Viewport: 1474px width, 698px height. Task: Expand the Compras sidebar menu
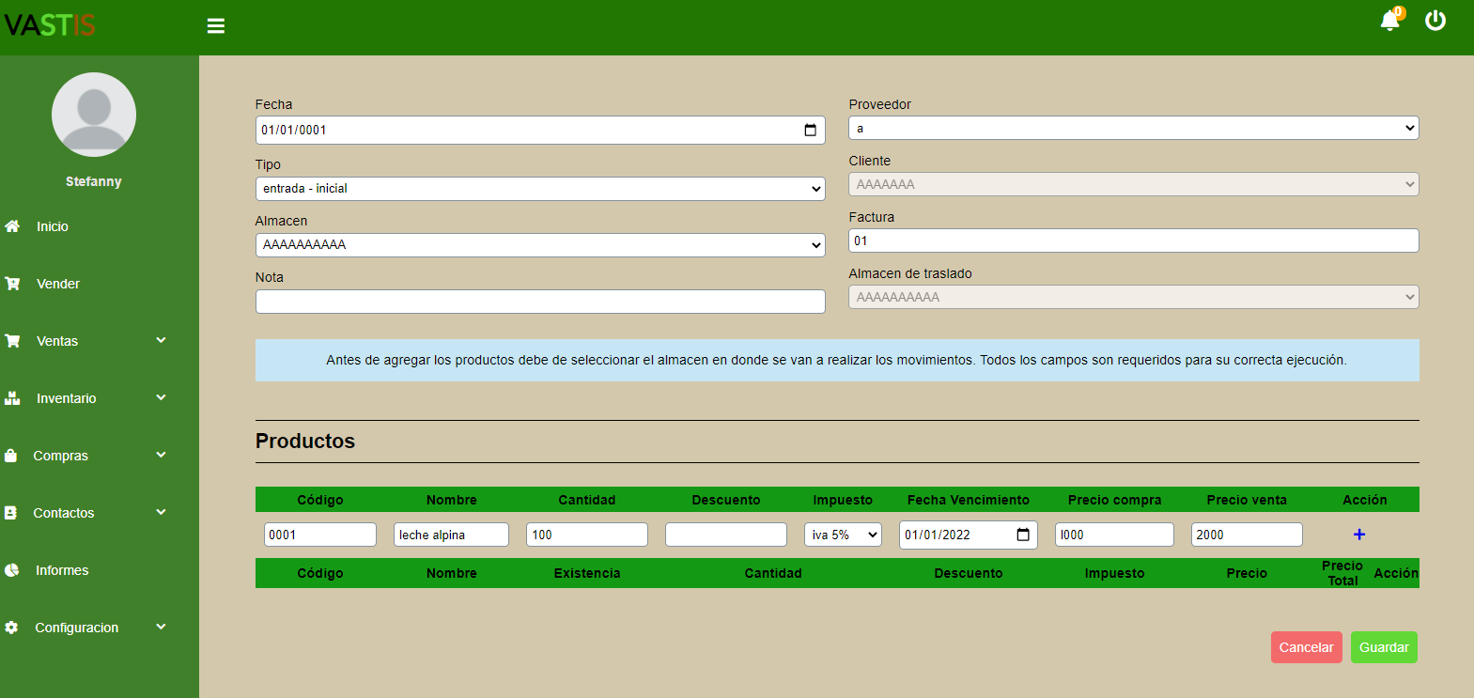coord(85,456)
